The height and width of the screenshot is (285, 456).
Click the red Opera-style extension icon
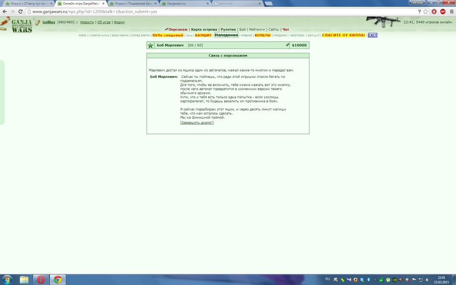[434, 12]
